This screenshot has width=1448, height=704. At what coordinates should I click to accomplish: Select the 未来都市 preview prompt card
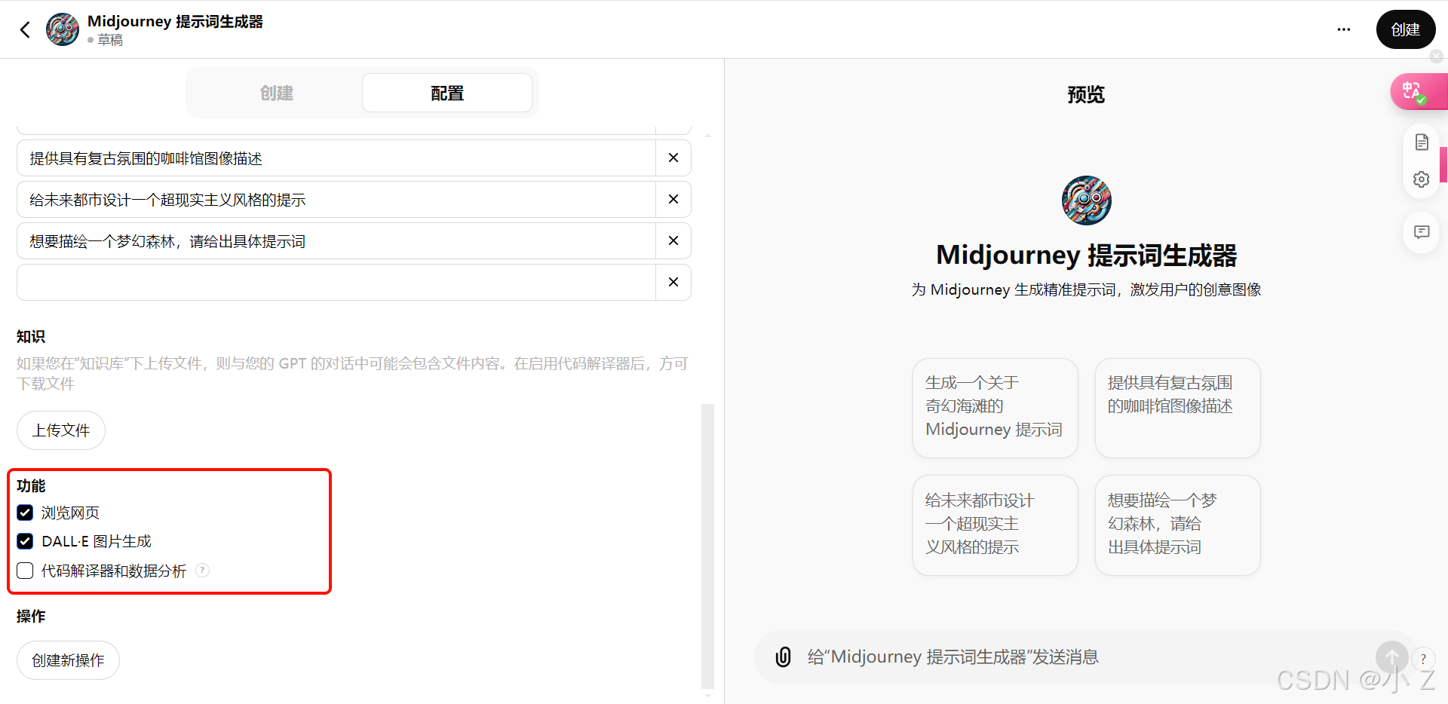click(995, 525)
